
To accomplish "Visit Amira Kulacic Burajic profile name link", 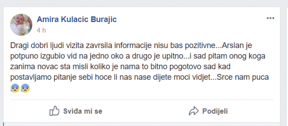I will point(77,20).
